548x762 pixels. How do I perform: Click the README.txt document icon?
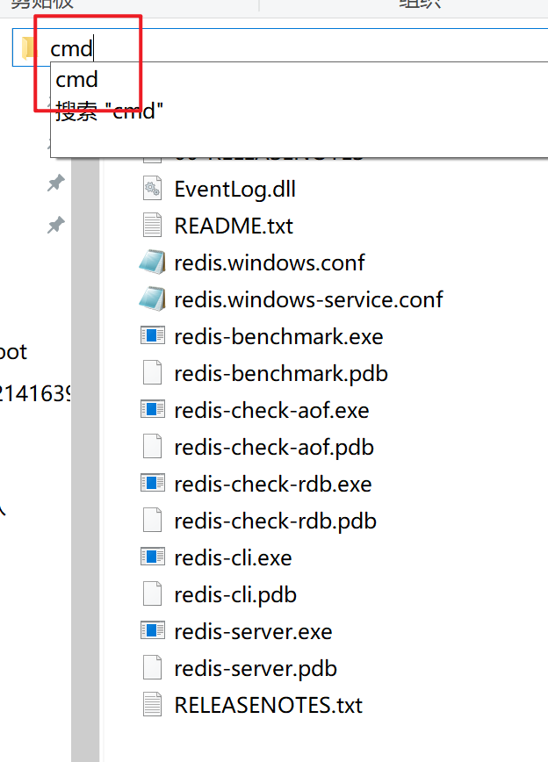point(152,226)
